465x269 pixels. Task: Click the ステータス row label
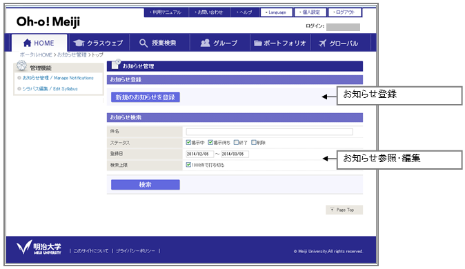point(120,143)
